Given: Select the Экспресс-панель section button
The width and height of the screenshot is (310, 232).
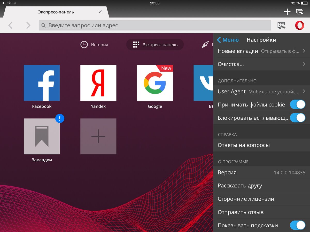Looking at the screenshot, I should point(155,45).
